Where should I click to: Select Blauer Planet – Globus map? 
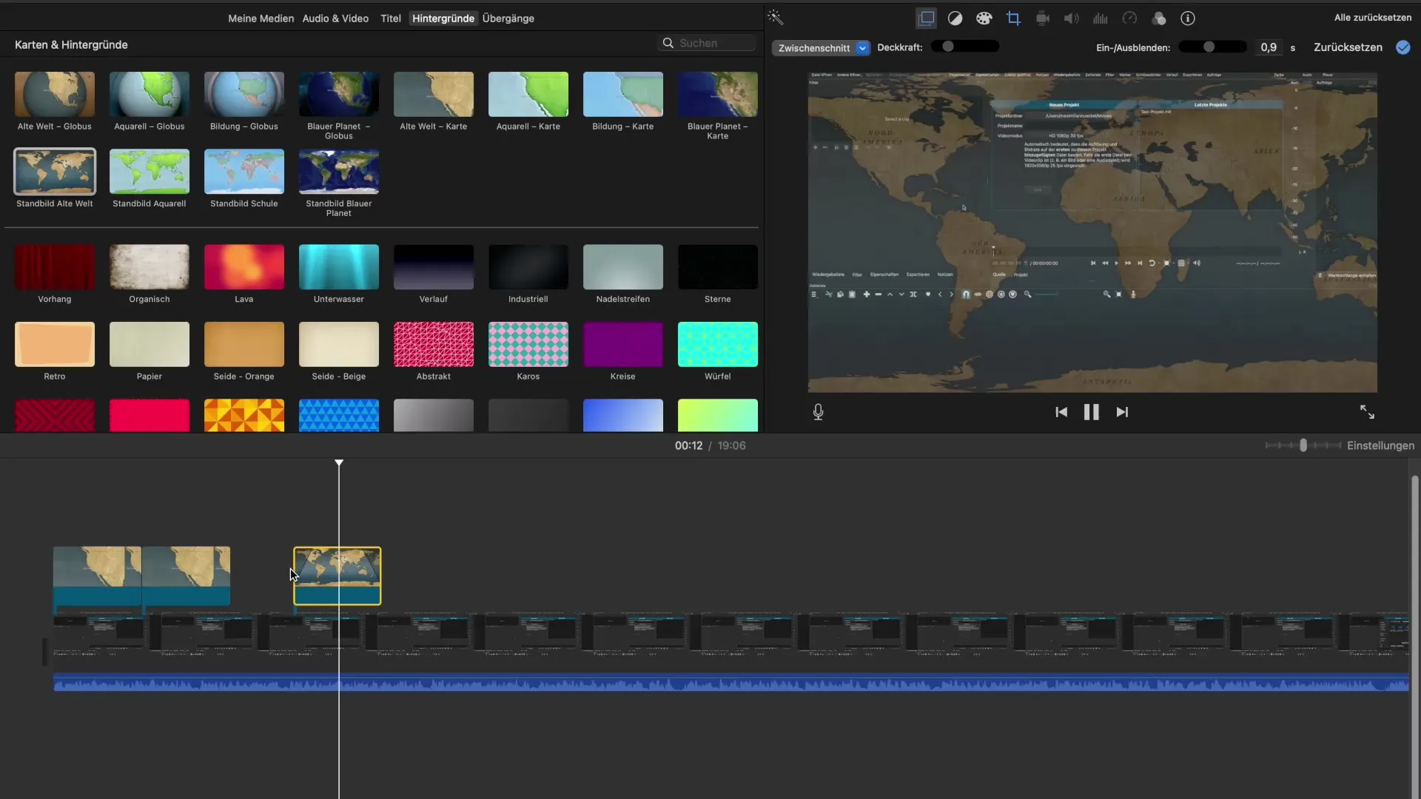pyautogui.click(x=339, y=94)
